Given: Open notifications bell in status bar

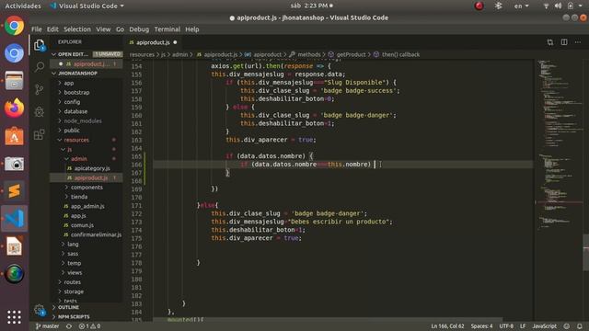Looking at the screenshot, I should [x=580, y=326].
